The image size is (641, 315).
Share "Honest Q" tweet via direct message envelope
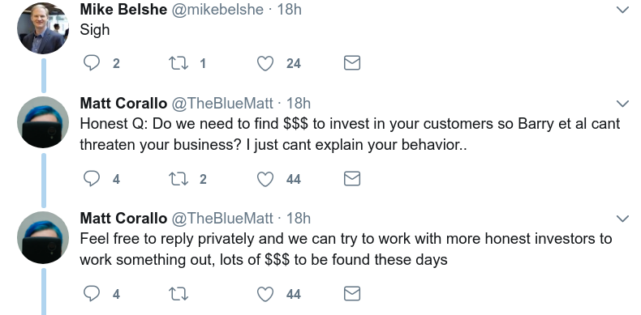point(352,179)
